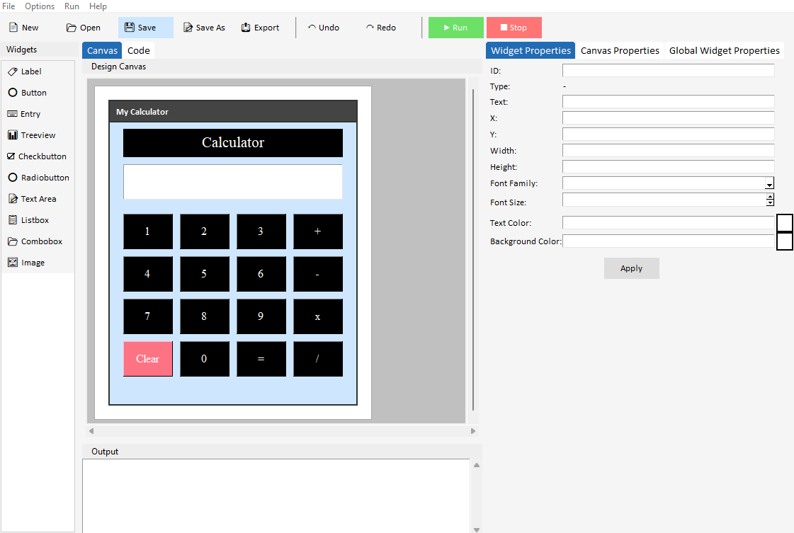Click inside the ID input field
Viewport: 794px width, 533px height.
tap(668, 70)
